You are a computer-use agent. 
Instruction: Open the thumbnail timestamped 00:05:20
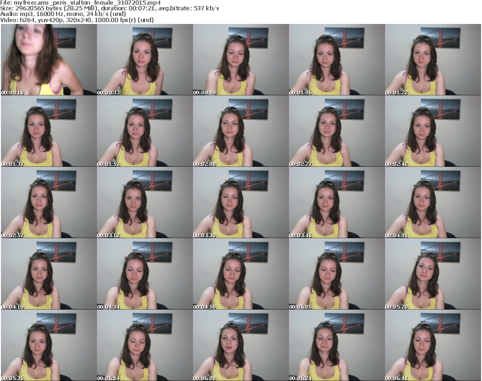(433, 274)
